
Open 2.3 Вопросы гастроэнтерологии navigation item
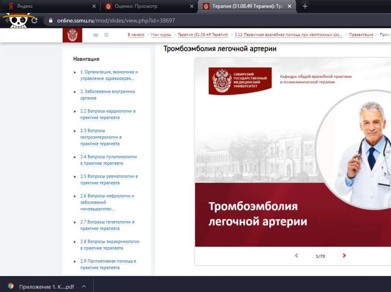click(101, 137)
